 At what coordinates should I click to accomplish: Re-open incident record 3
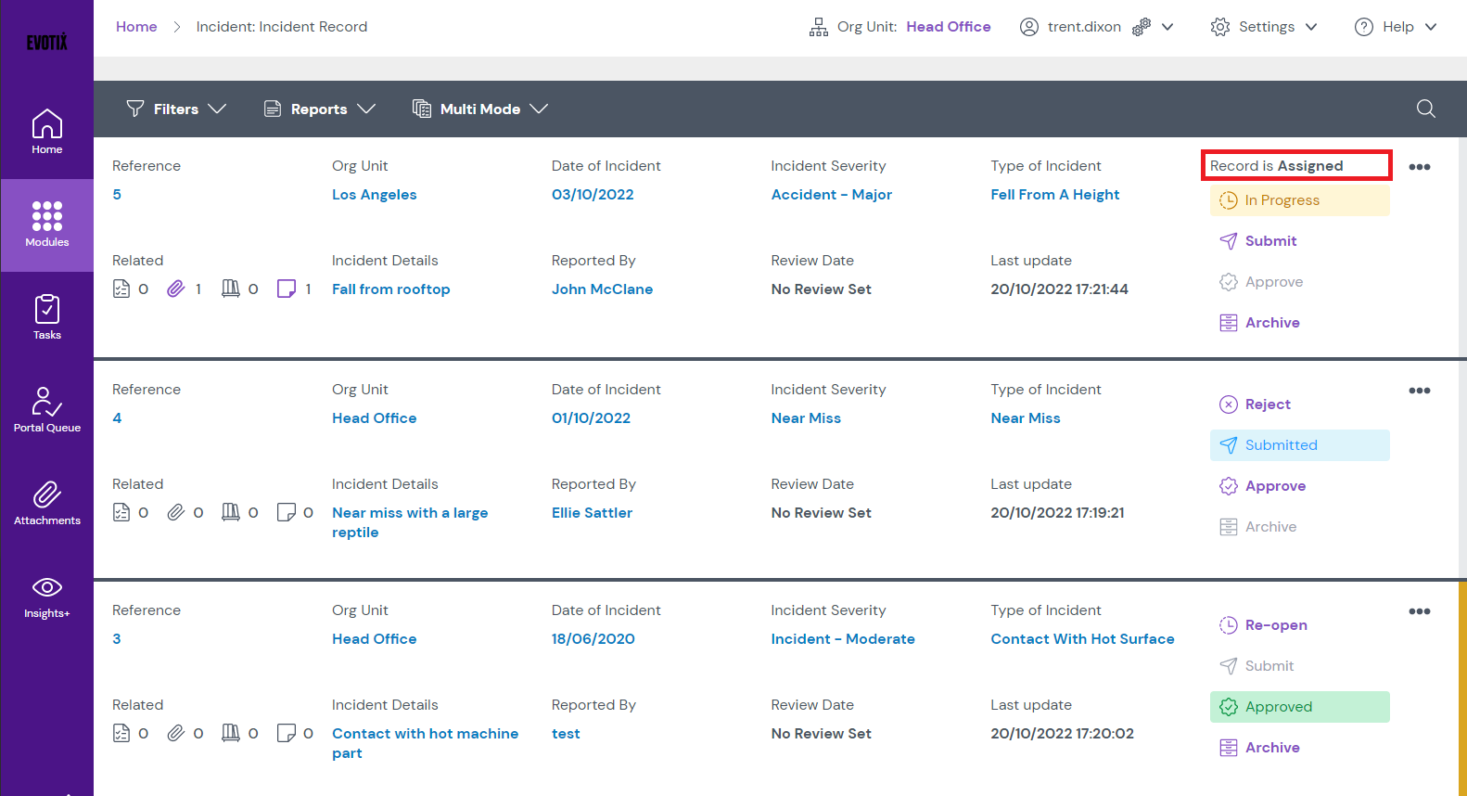pyautogui.click(x=1275, y=625)
